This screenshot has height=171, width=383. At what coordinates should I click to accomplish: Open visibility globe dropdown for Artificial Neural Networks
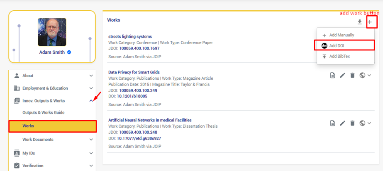365,123
